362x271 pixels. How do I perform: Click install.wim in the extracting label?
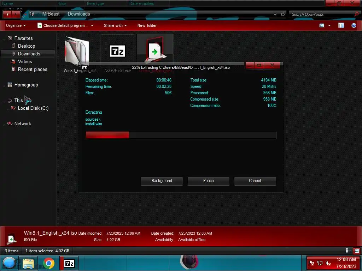93,124
